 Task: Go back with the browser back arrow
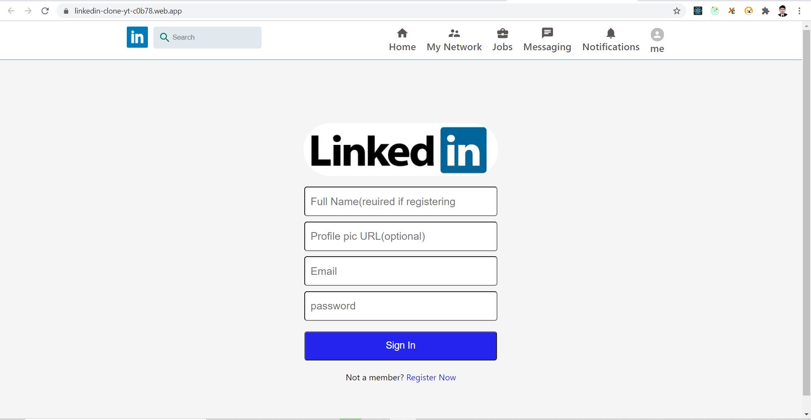[11, 11]
